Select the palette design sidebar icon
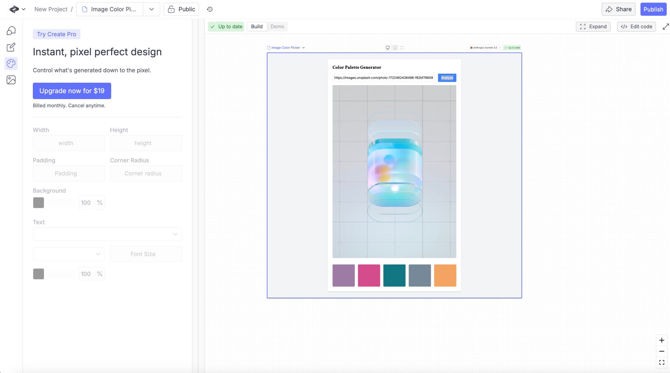 point(11,63)
